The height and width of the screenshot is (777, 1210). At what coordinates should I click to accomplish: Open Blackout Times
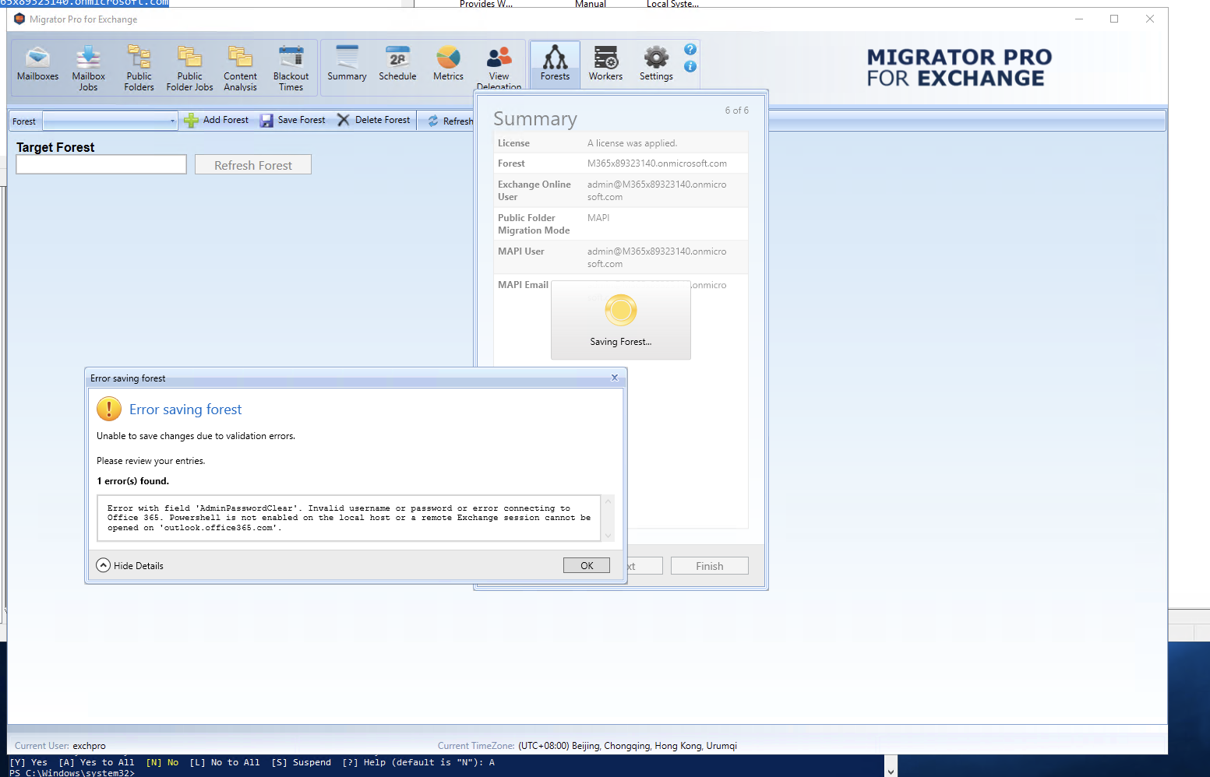pos(291,68)
